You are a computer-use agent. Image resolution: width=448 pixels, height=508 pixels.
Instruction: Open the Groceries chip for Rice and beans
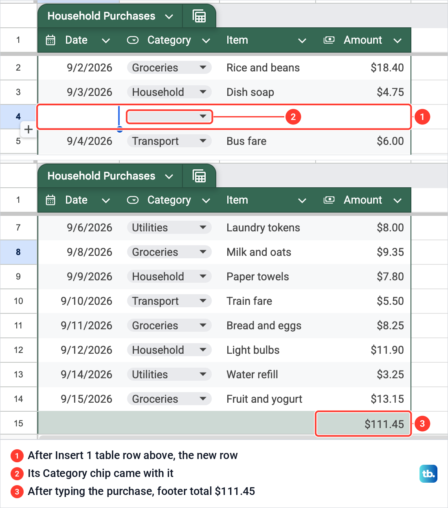pos(169,68)
